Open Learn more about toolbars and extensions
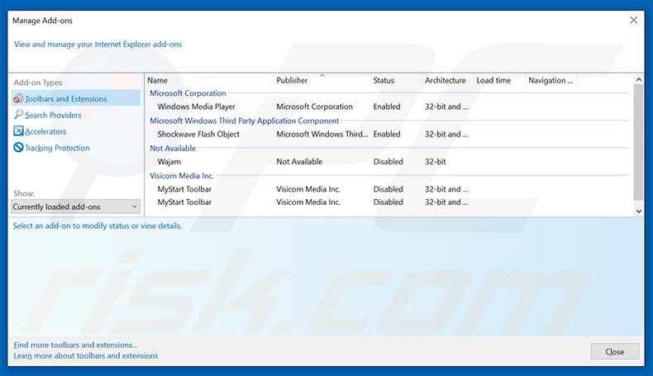Image resolution: width=653 pixels, height=376 pixels. 86,355
